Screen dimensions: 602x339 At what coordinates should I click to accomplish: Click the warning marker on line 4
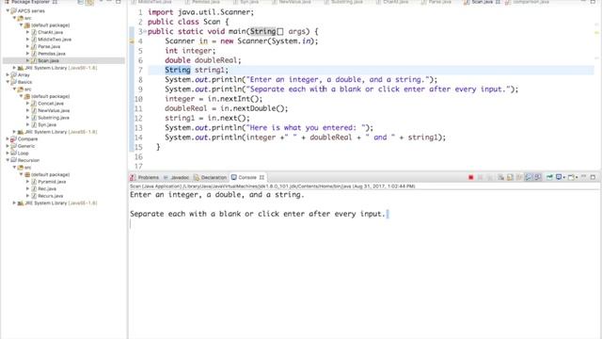click(x=132, y=41)
